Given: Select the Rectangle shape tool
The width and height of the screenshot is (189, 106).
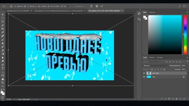Looking at the screenshot, I should [3, 75].
